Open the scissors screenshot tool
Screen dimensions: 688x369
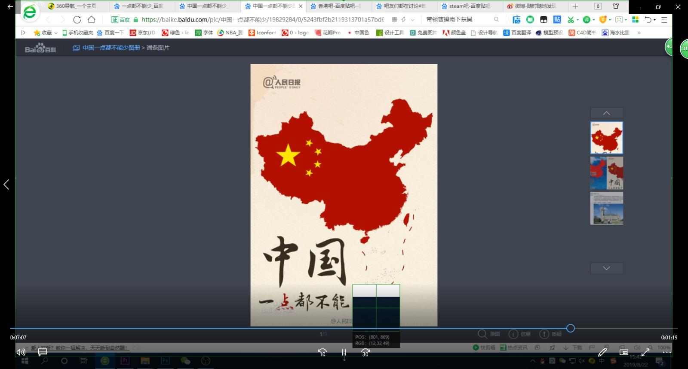click(x=571, y=20)
